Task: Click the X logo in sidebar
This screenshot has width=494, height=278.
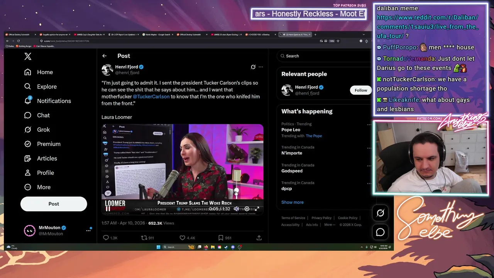Action: pos(28,56)
